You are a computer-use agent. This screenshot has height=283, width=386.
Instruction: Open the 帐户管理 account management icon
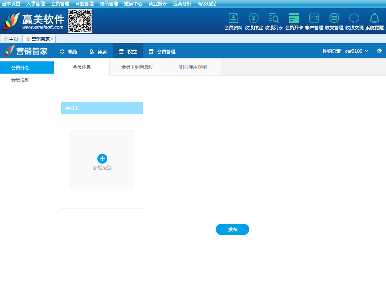[x=314, y=18]
